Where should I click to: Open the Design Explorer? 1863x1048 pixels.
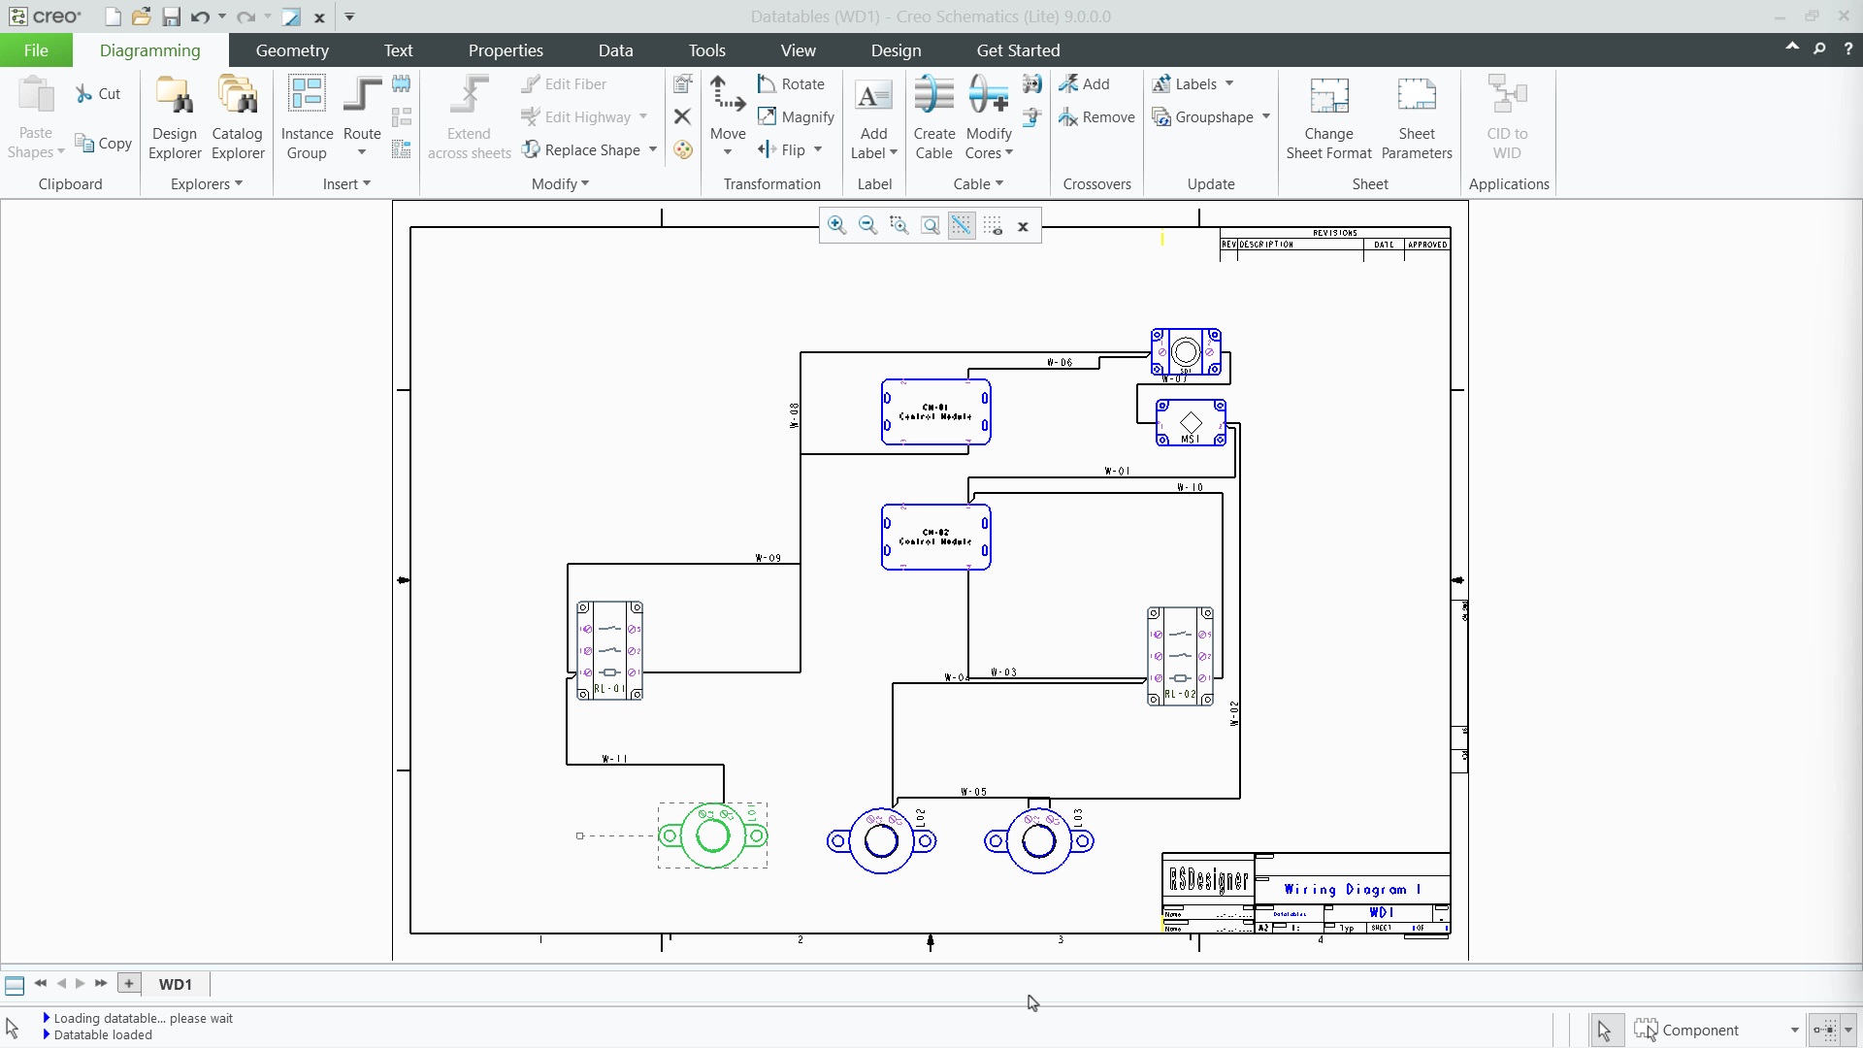tap(175, 116)
